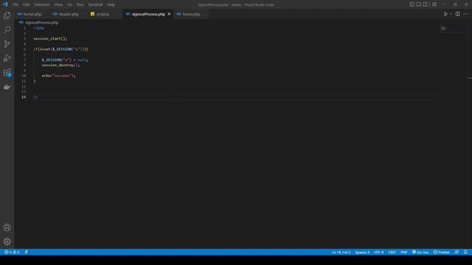Screen dimensions: 472x265
Task: Click the 'echo("success");' code line
Action: click(x=59, y=76)
